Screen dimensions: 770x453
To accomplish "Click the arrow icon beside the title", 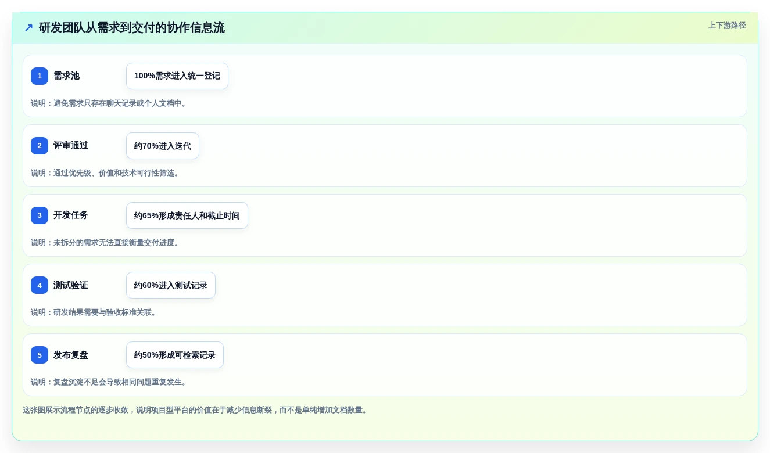I will tap(28, 27).
